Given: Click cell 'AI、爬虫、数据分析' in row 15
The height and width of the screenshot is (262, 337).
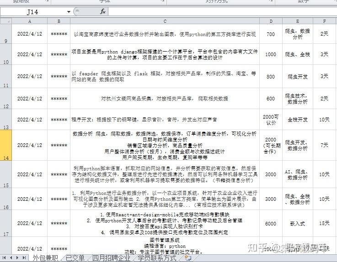Looking at the screenshot, I should click(x=298, y=174).
